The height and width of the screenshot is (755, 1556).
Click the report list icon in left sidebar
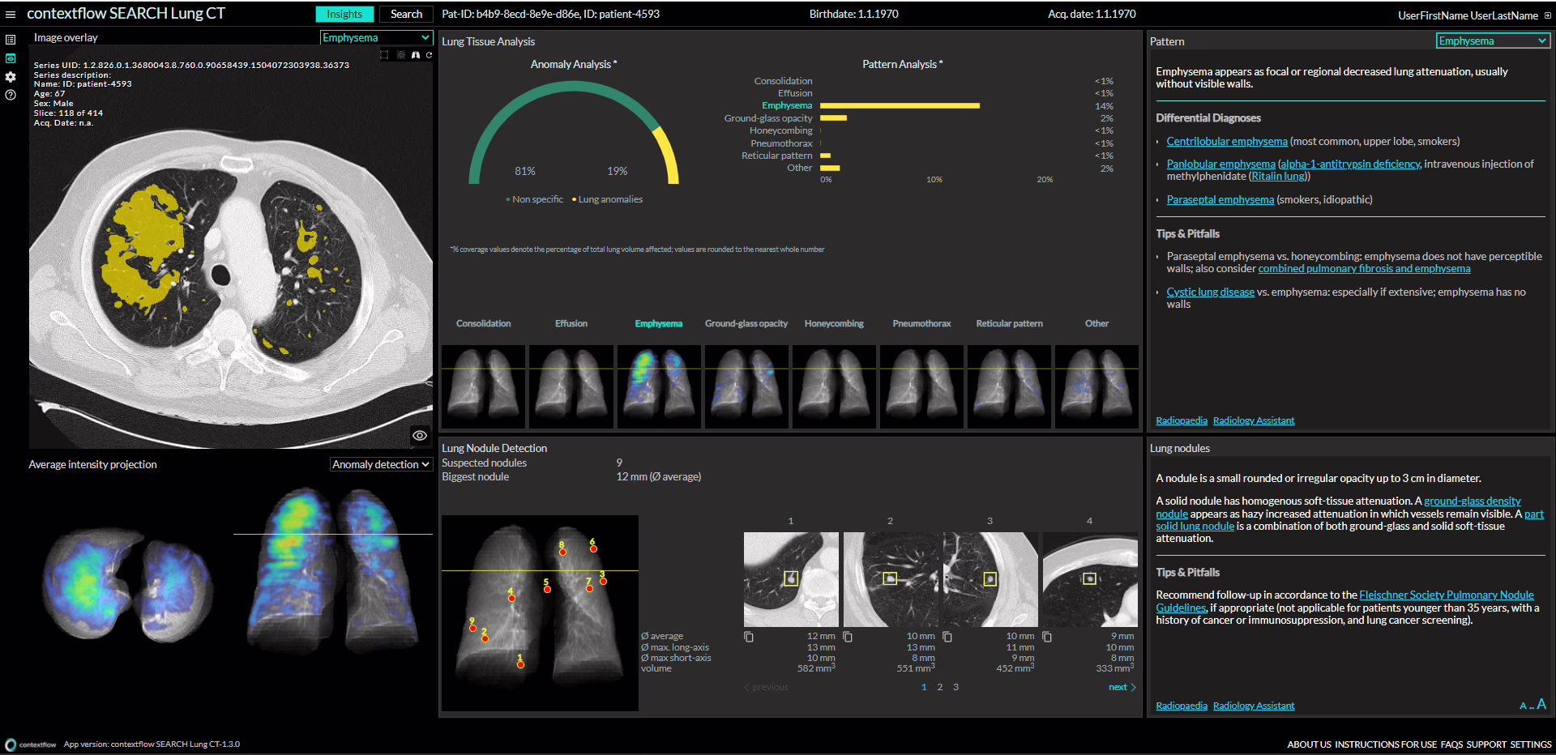coord(11,40)
